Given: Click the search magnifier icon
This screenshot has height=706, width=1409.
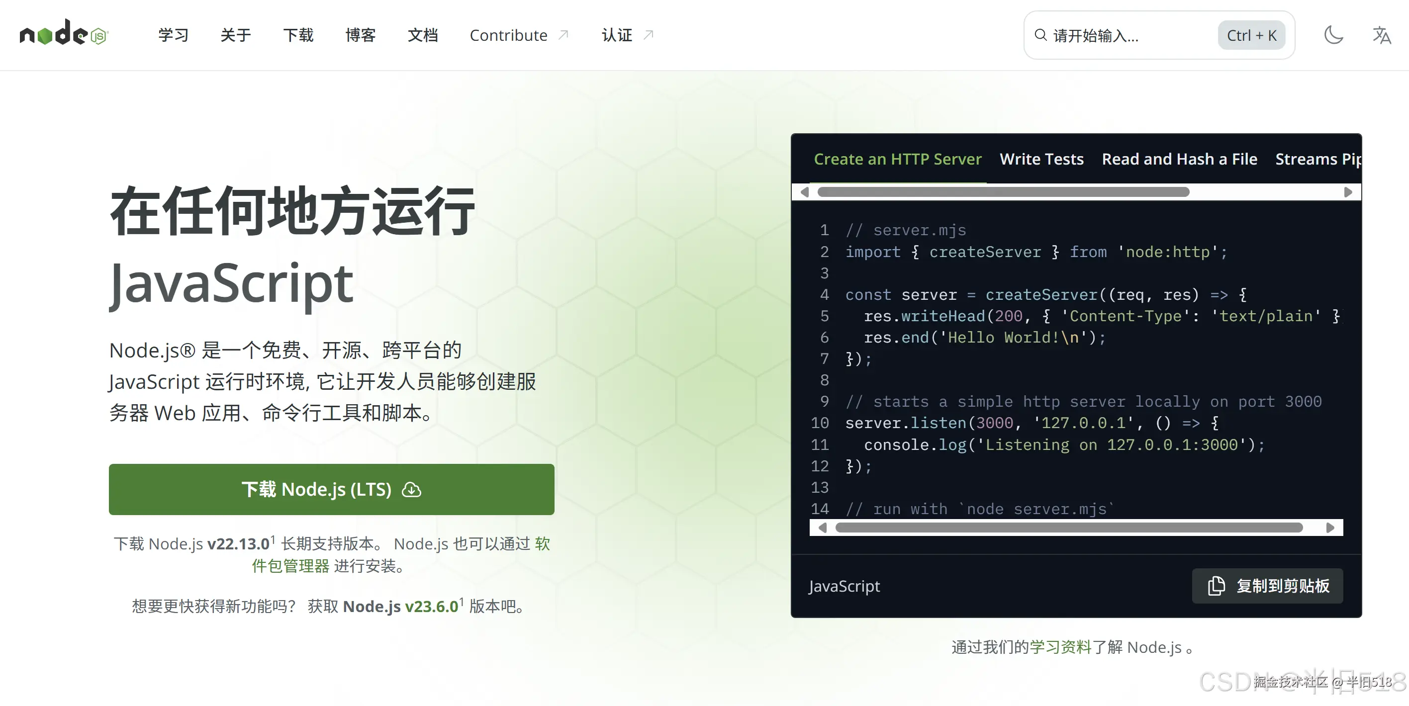Looking at the screenshot, I should point(1040,35).
